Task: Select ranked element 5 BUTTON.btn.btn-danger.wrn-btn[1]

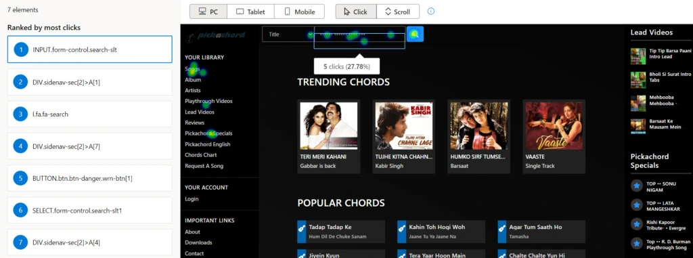Action: coord(90,178)
